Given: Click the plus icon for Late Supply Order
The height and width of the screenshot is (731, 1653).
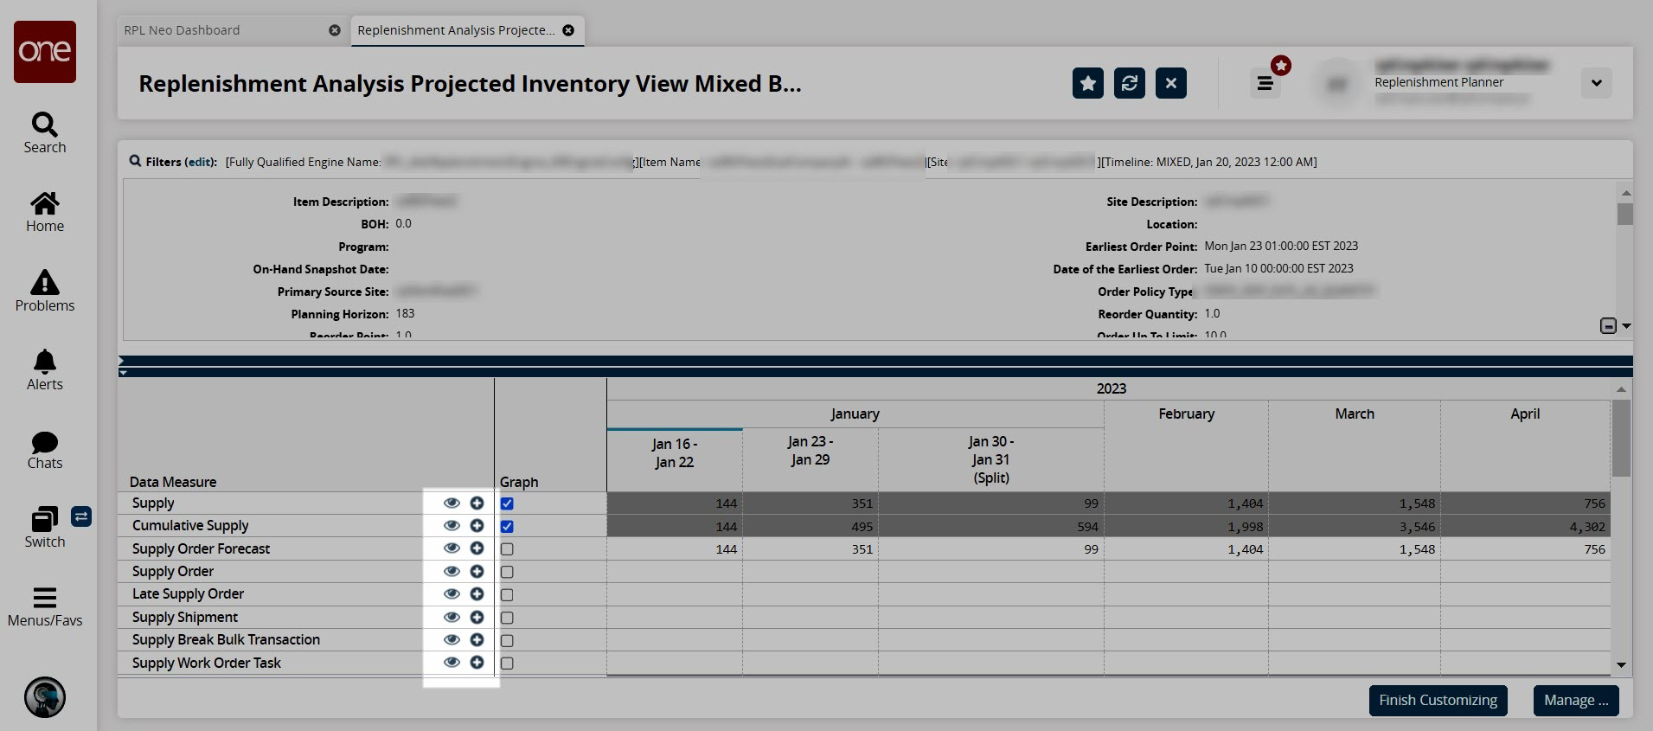Looking at the screenshot, I should pyautogui.click(x=477, y=593).
